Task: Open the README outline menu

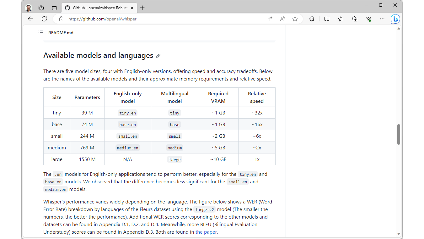Action: point(41,33)
